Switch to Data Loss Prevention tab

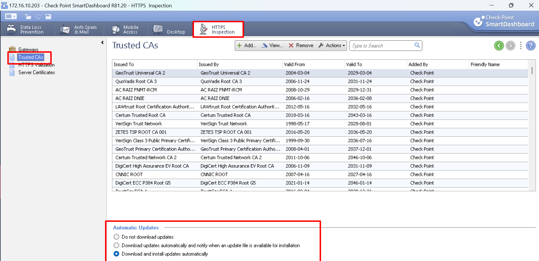point(27,29)
